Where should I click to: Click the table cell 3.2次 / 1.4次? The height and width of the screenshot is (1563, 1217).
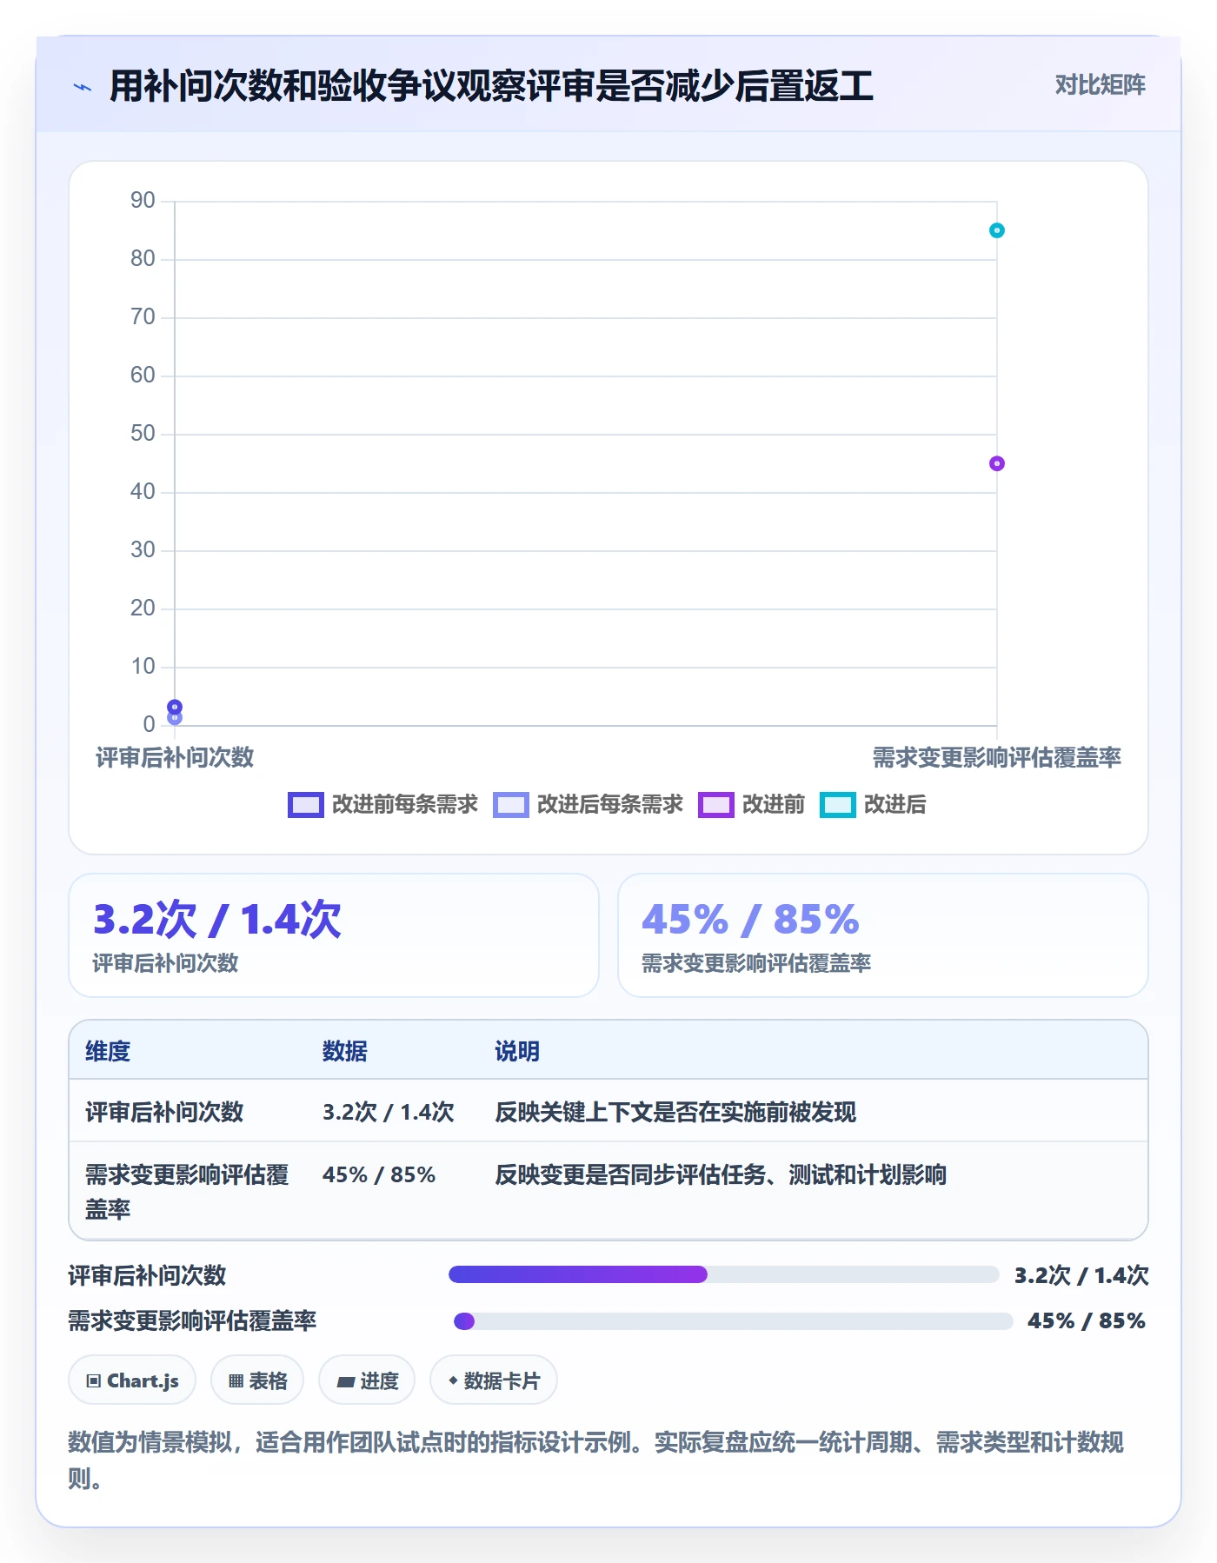(x=389, y=1112)
